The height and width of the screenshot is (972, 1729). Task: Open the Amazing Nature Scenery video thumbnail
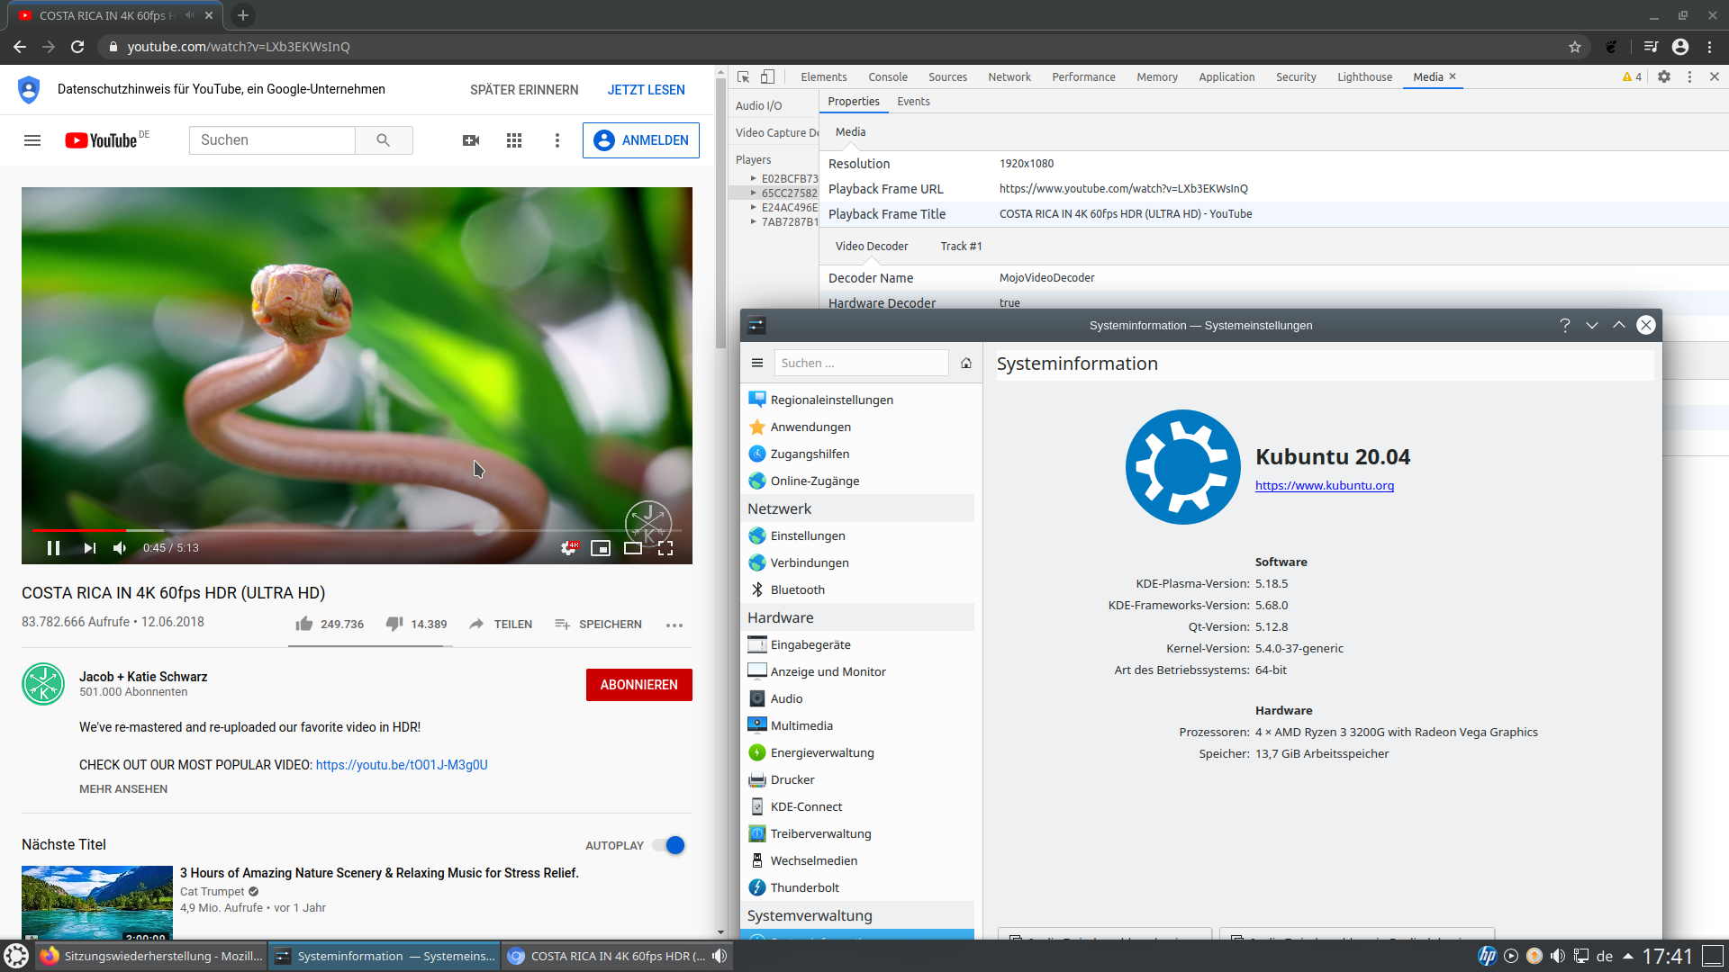(97, 903)
